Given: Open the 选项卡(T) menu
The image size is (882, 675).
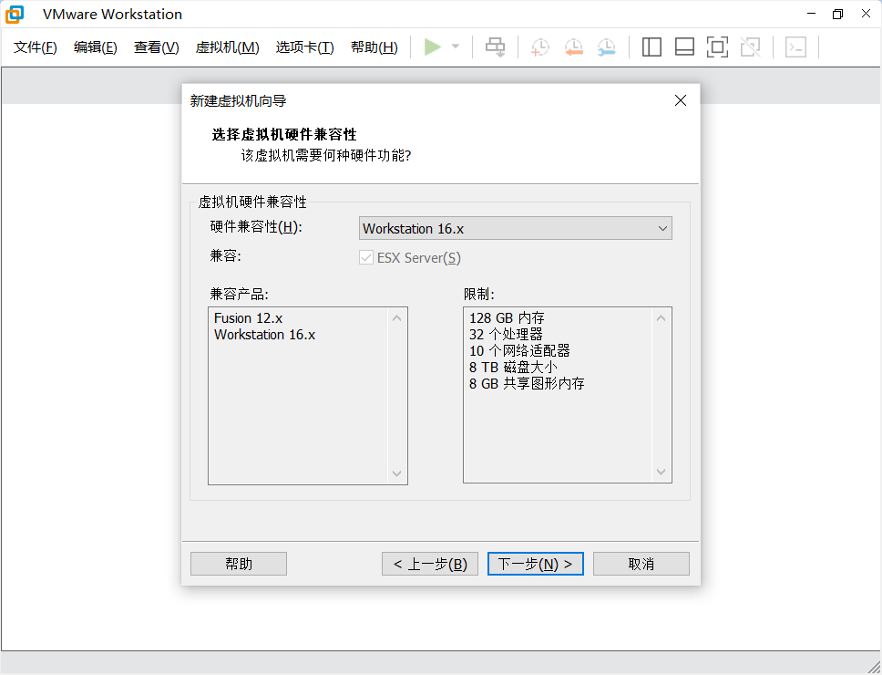Looking at the screenshot, I should (x=304, y=47).
